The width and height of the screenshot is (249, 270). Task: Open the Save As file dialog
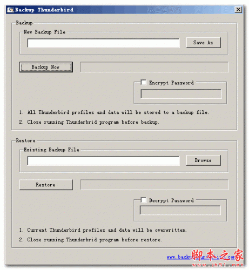click(x=204, y=43)
